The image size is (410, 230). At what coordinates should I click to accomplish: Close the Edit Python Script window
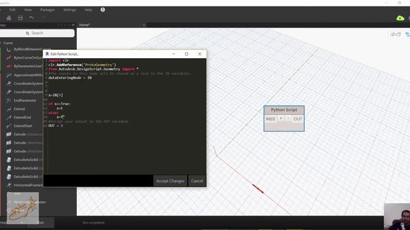pos(200,54)
